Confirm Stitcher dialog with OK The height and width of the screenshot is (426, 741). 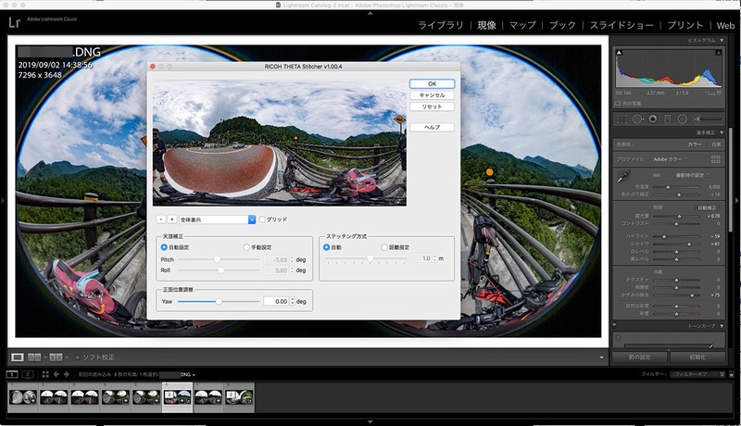(432, 83)
